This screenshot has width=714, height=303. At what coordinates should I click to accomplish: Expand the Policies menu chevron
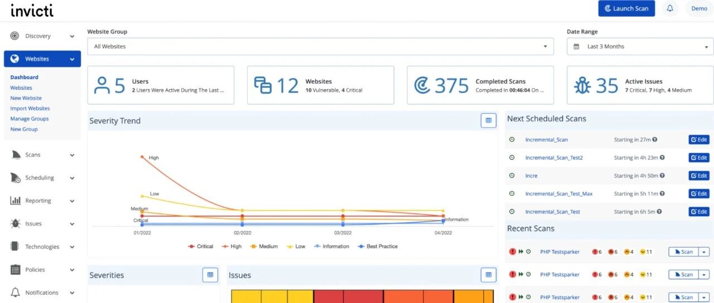[72, 270]
